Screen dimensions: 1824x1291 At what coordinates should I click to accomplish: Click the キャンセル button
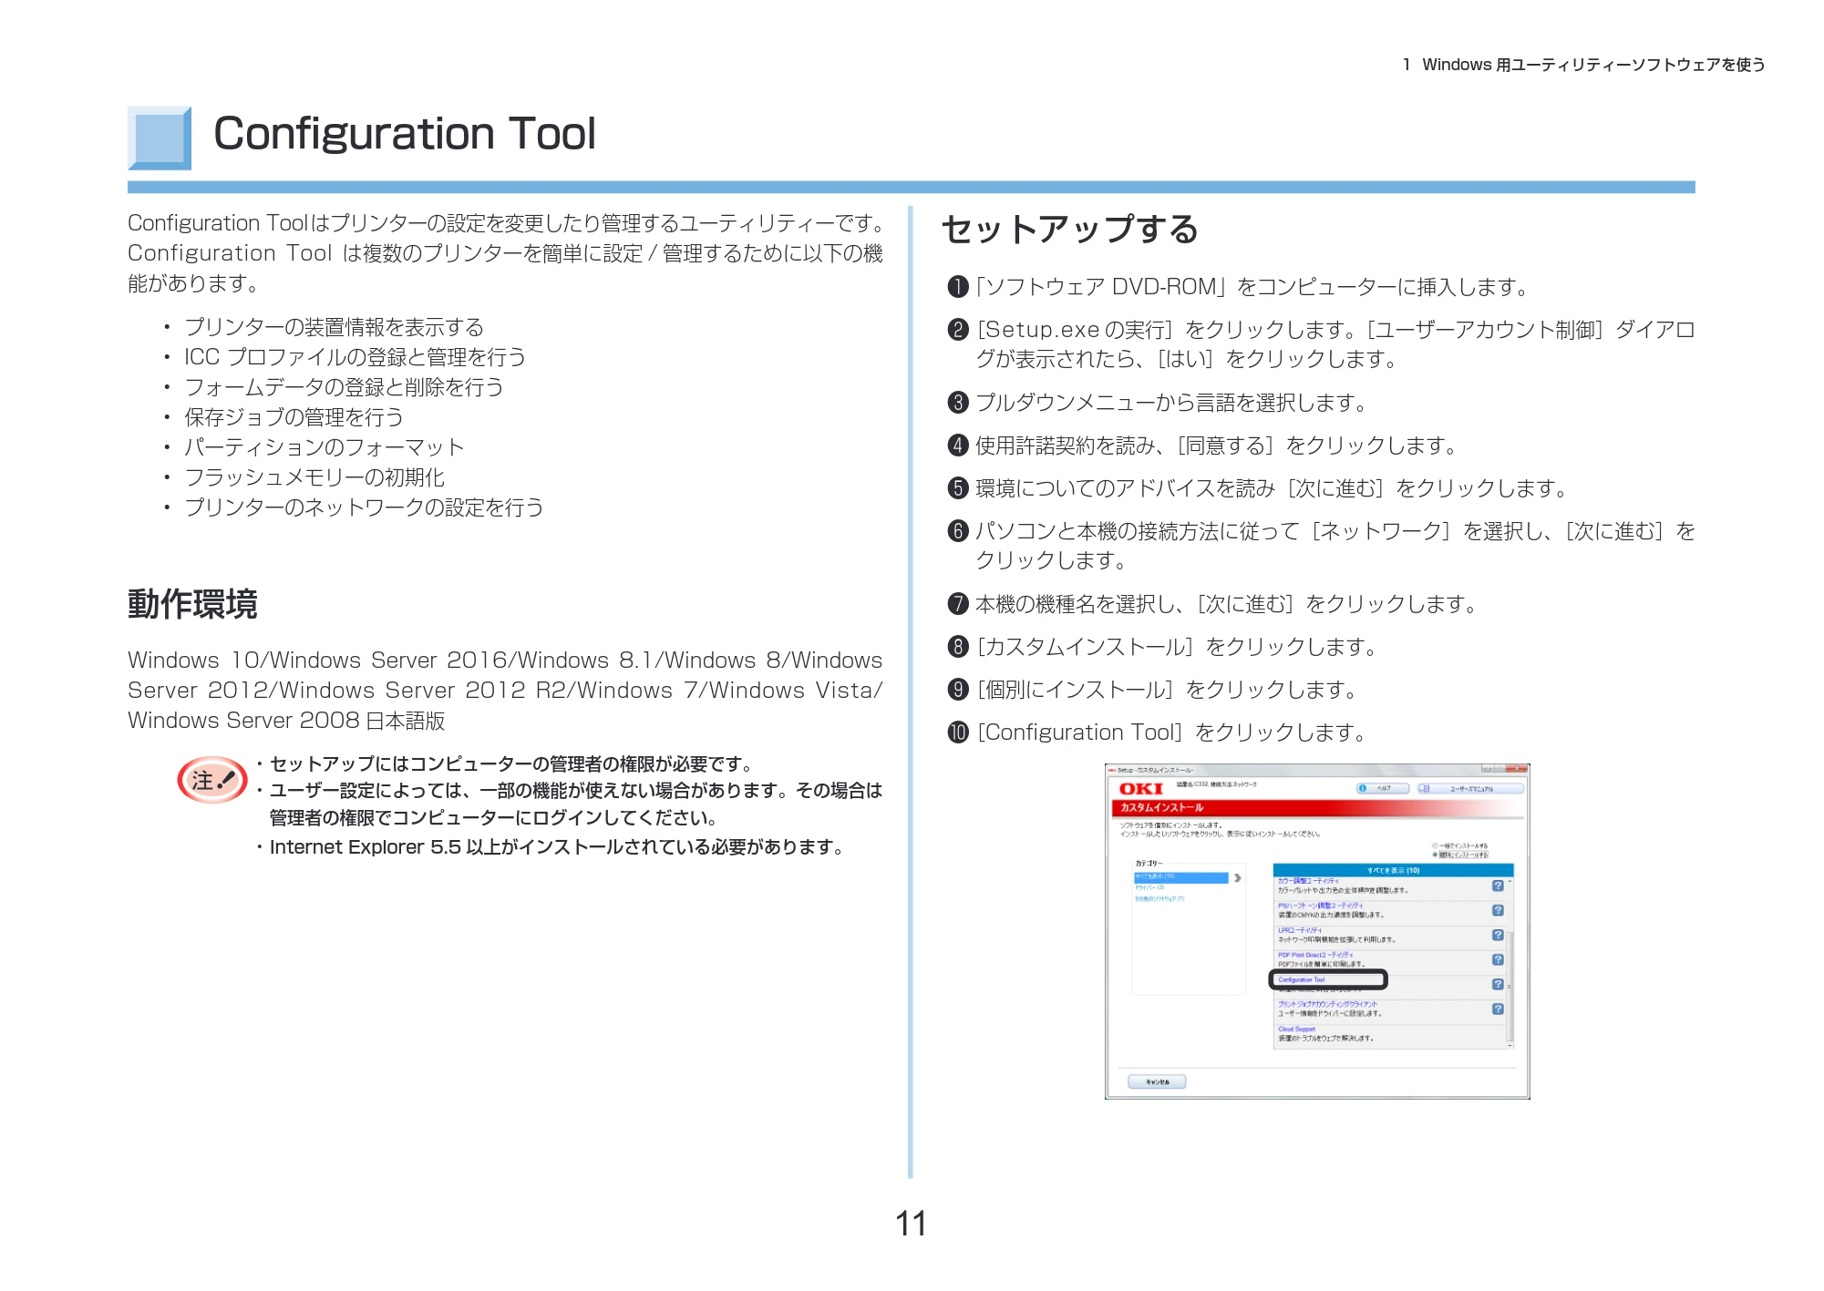pyautogui.click(x=1157, y=1081)
